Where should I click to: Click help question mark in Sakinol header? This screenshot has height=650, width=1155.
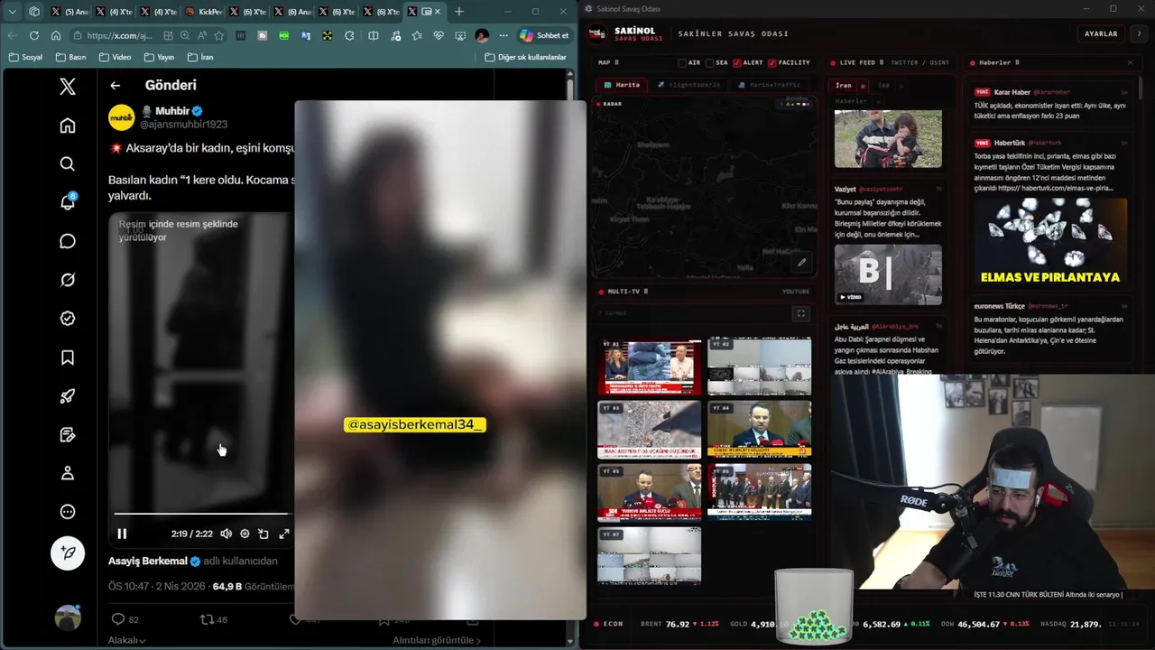pos(1140,33)
